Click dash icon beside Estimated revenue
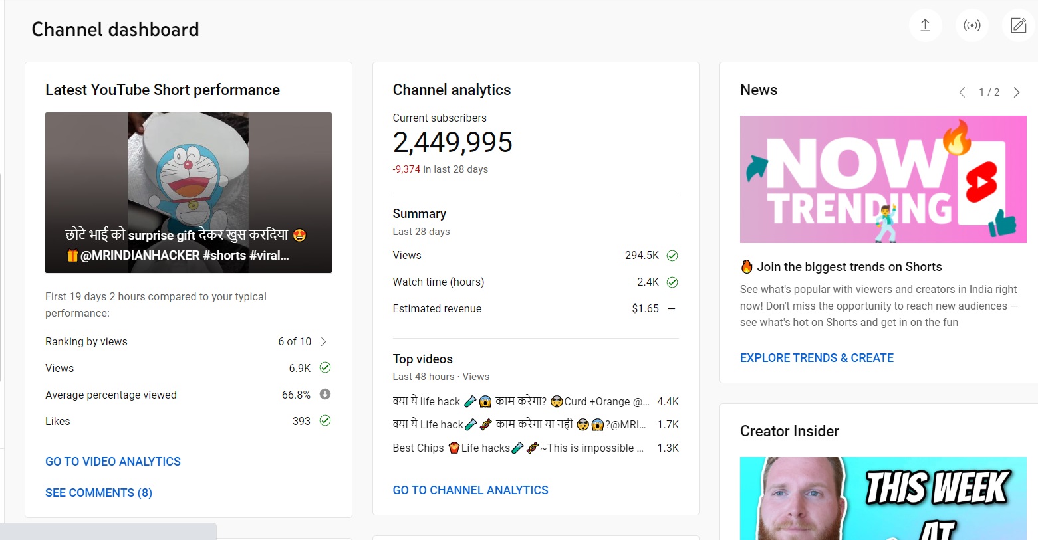The width and height of the screenshot is (1038, 540). [672, 308]
